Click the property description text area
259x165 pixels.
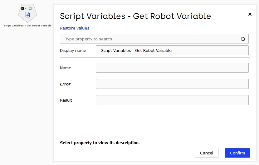tap(100, 143)
